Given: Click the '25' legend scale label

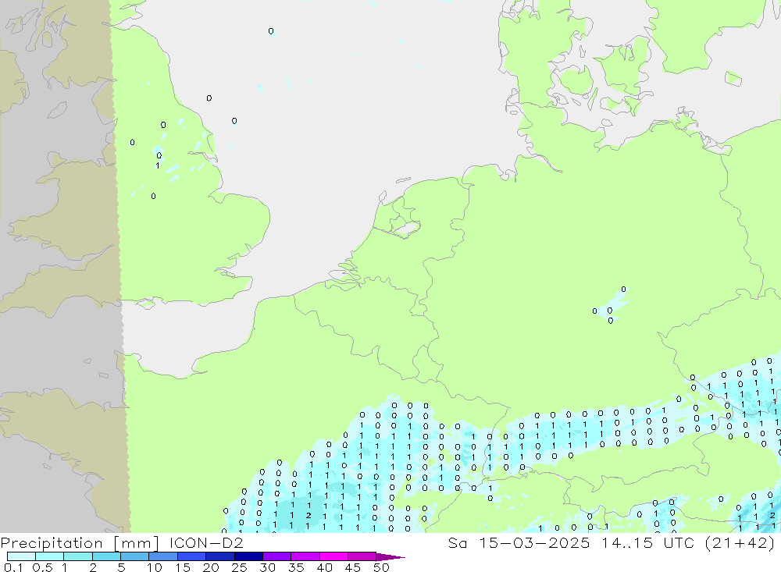Looking at the screenshot, I should (x=239, y=567).
